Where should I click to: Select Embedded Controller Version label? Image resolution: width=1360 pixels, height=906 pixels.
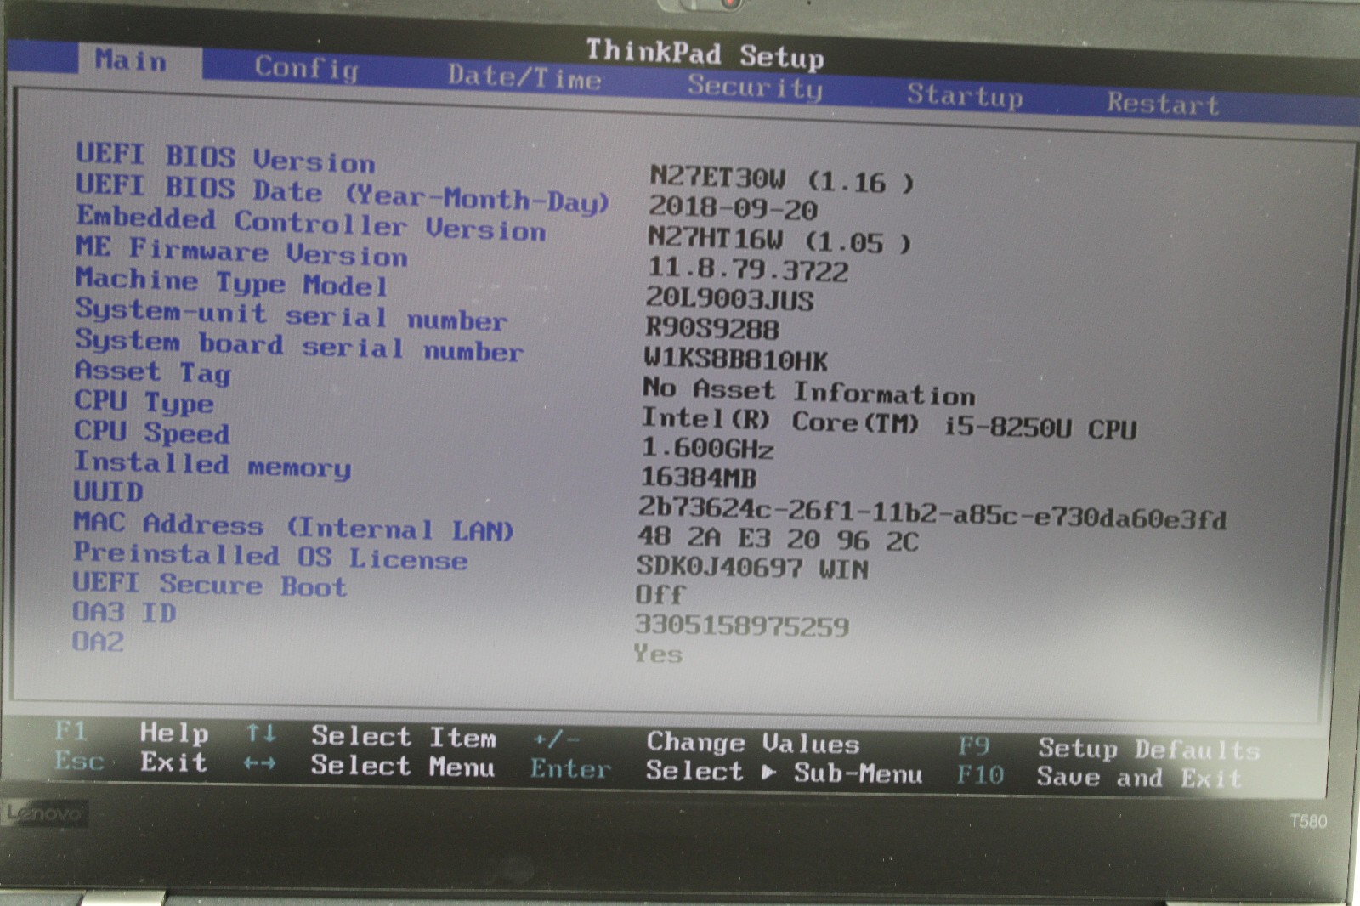tap(311, 224)
